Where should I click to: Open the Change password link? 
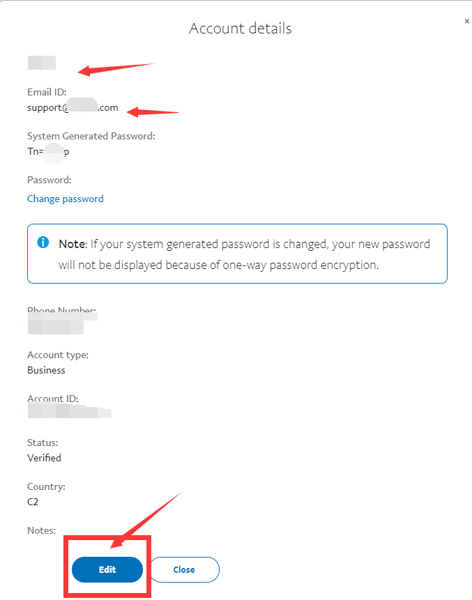pyautogui.click(x=66, y=199)
